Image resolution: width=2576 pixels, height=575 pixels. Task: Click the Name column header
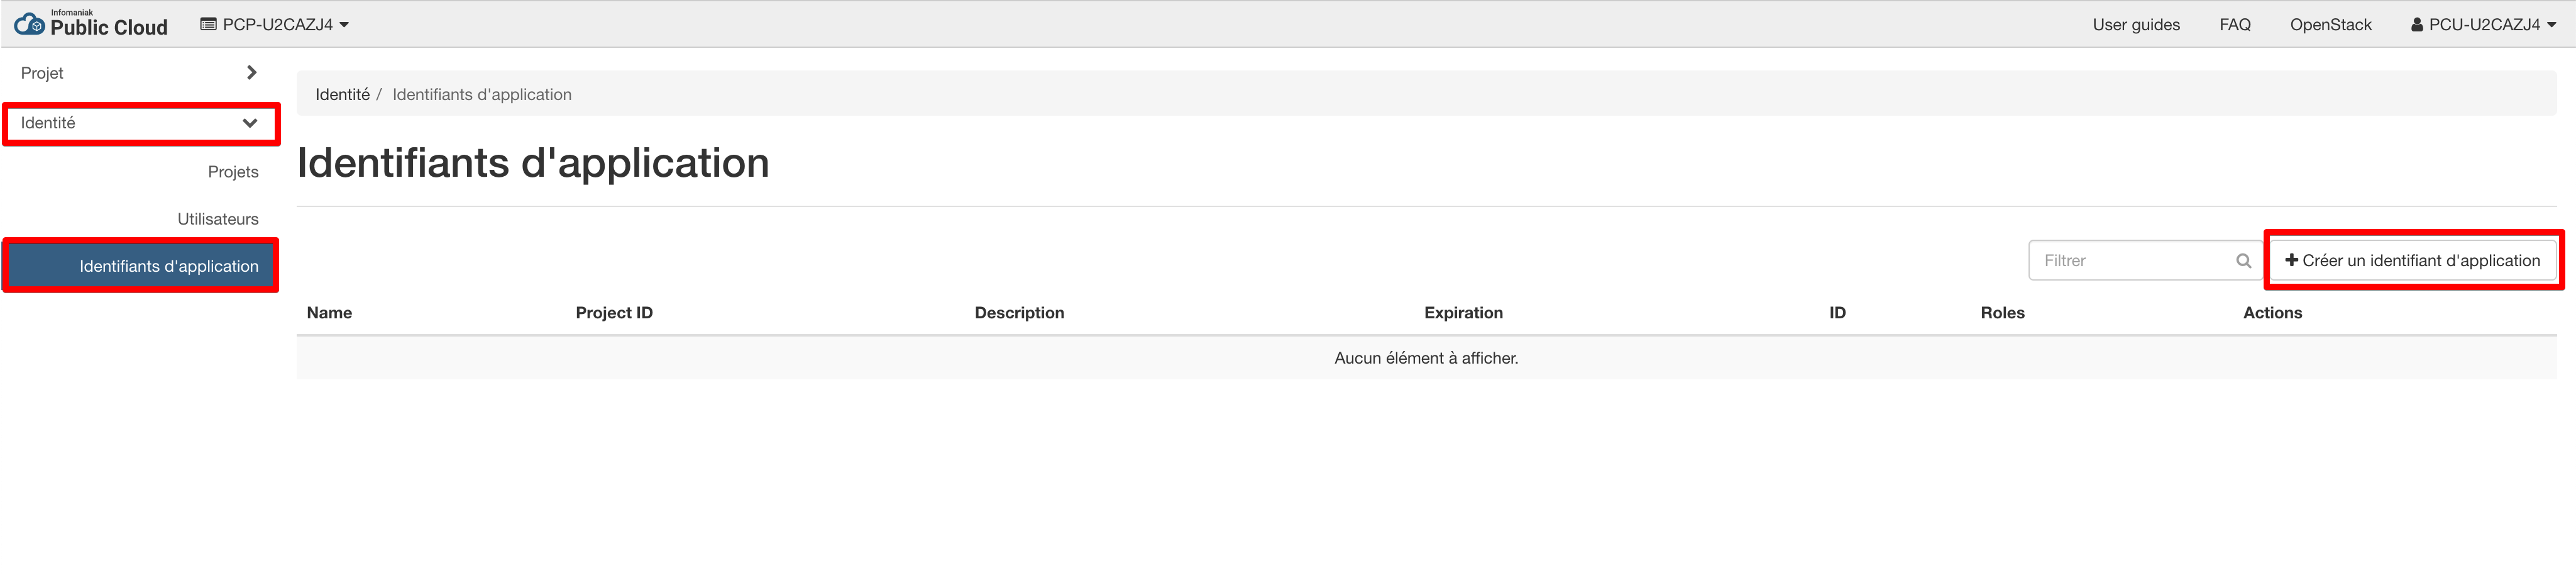point(329,313)
